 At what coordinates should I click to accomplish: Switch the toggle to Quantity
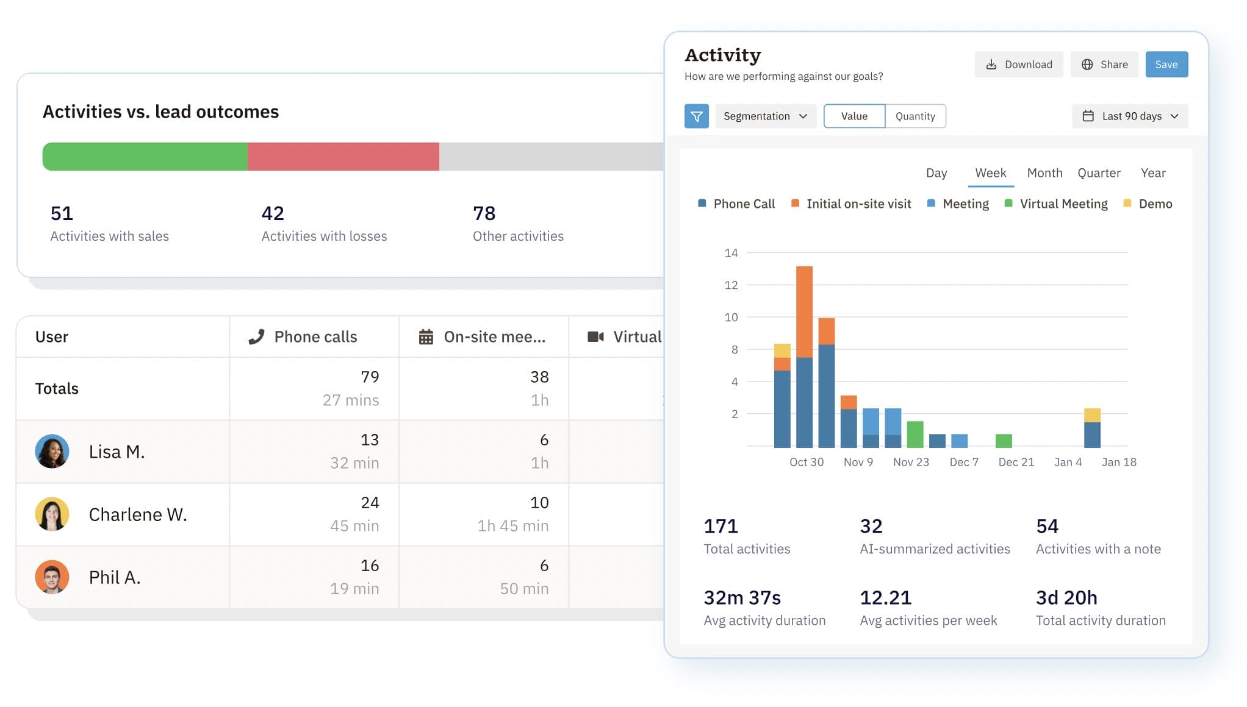tap(915, 116)
